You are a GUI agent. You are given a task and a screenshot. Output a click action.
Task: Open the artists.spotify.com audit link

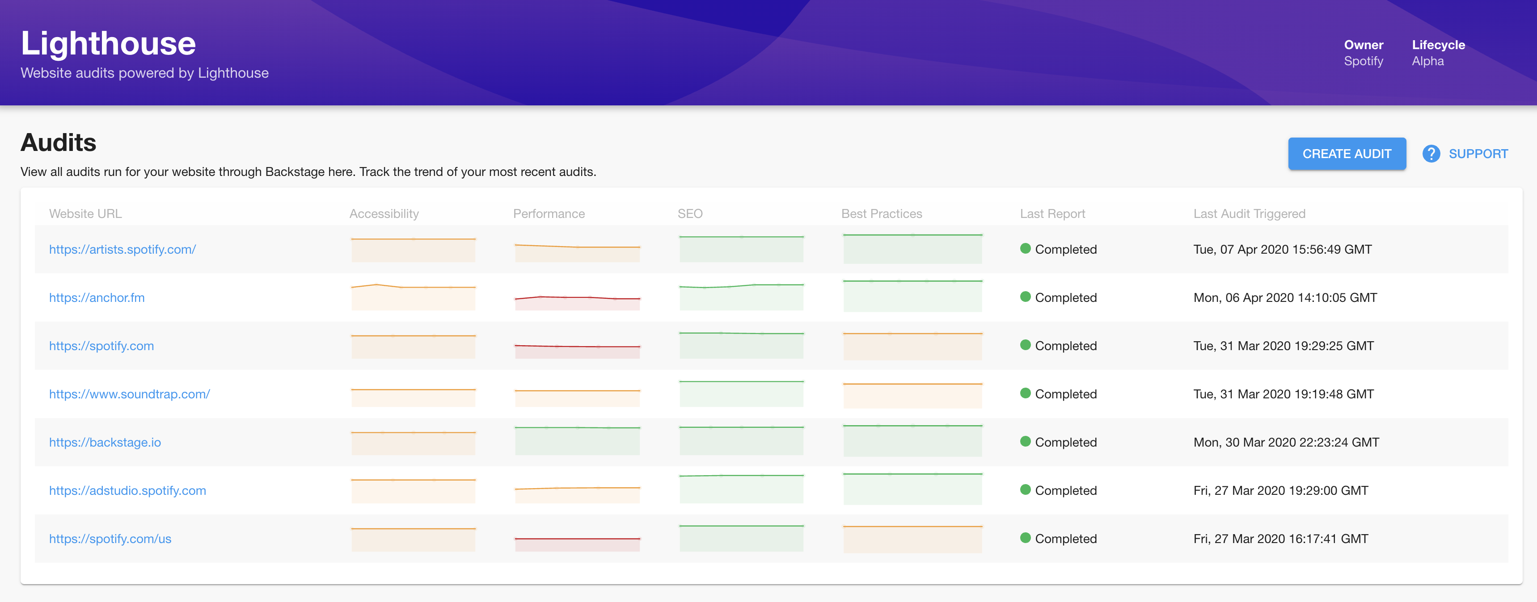pyautogui.click(x=122, y=250)
